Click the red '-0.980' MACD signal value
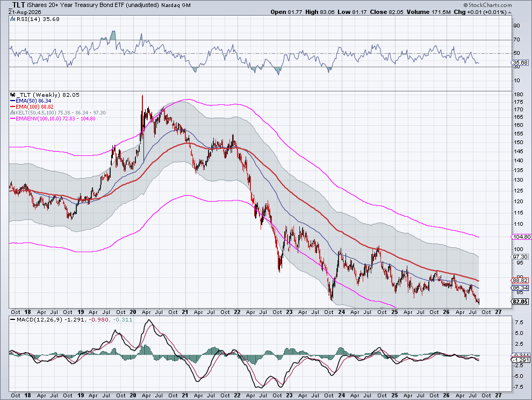Screen dimensions: 532x400 pyautogui.click(x=99, y=320)
